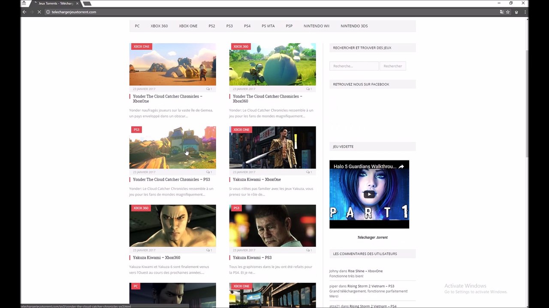Stop loading the page with the X button
Viewport: 549px width, 308px height.
point(39,12)
